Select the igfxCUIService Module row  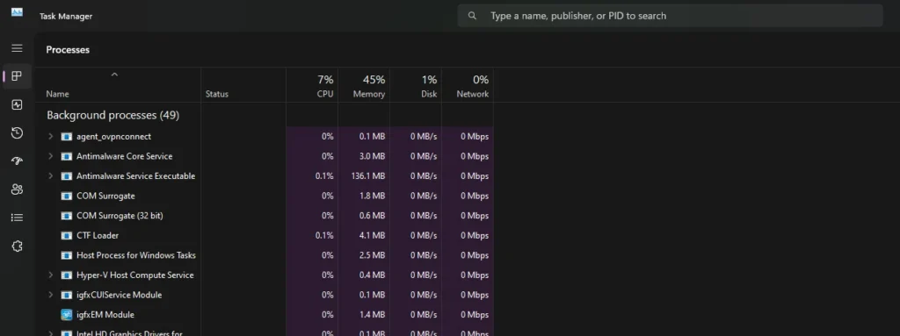tap(264, 295)
